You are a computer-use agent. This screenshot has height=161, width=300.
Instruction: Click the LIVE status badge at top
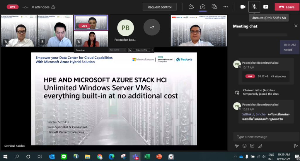point(12,7)
